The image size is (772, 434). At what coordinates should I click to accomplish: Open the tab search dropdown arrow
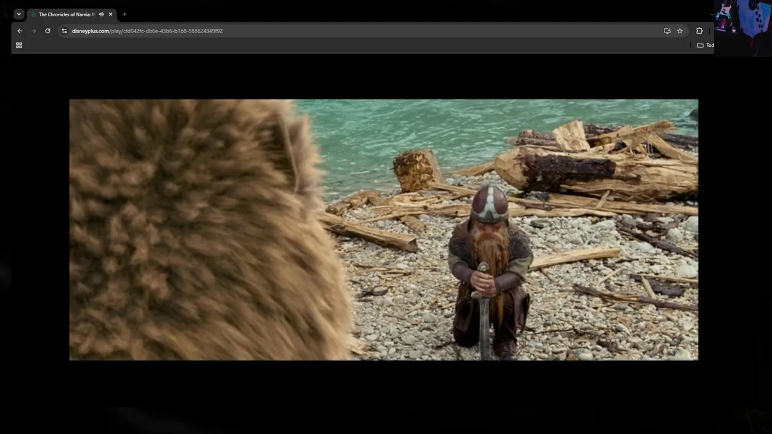point(19,14)
